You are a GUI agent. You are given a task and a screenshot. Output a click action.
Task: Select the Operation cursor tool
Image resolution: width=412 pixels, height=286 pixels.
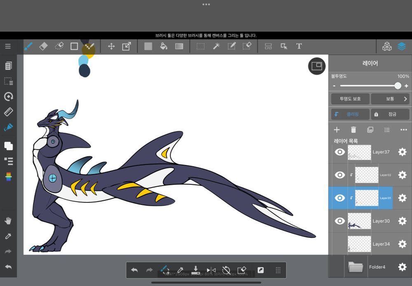(x=284, y=47)
